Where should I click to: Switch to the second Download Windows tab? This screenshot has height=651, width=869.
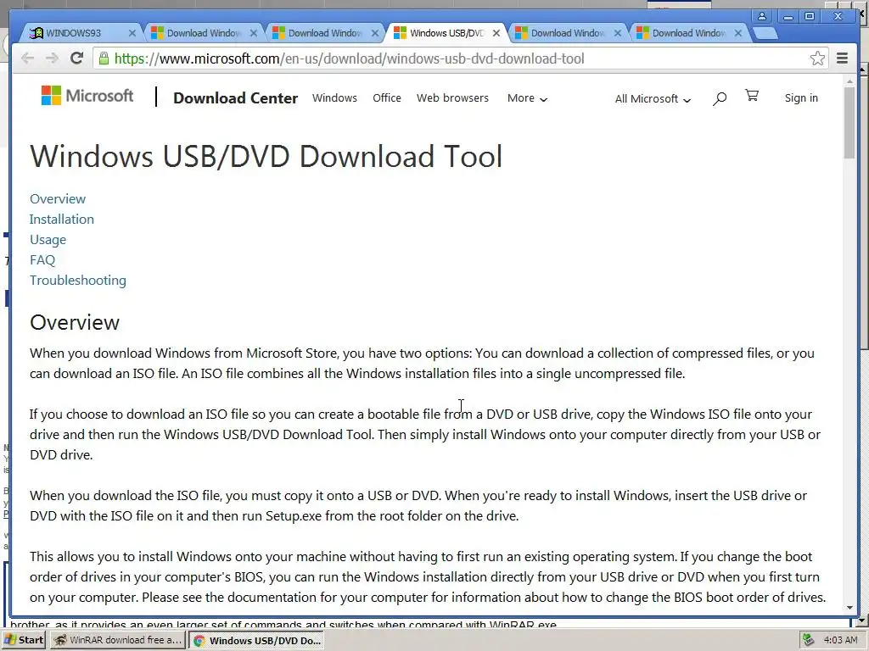tap(204, 33)
